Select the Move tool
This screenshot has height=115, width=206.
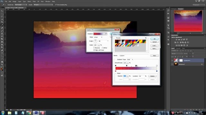click(2, 11)
